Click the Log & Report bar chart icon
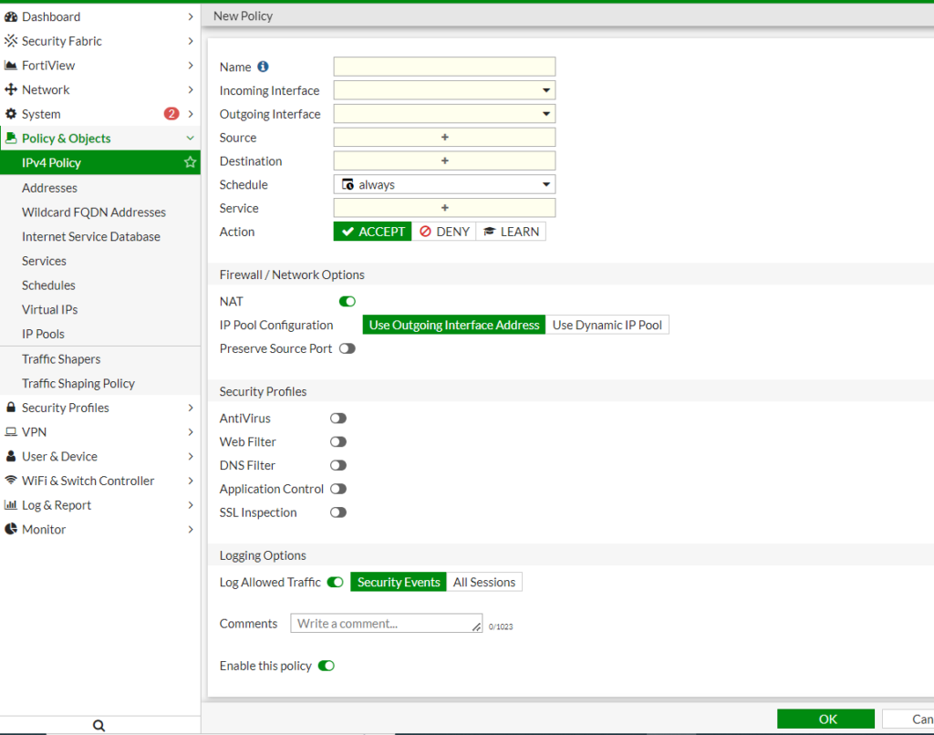Viewport: 934px width, 735px height. point(11,505)
